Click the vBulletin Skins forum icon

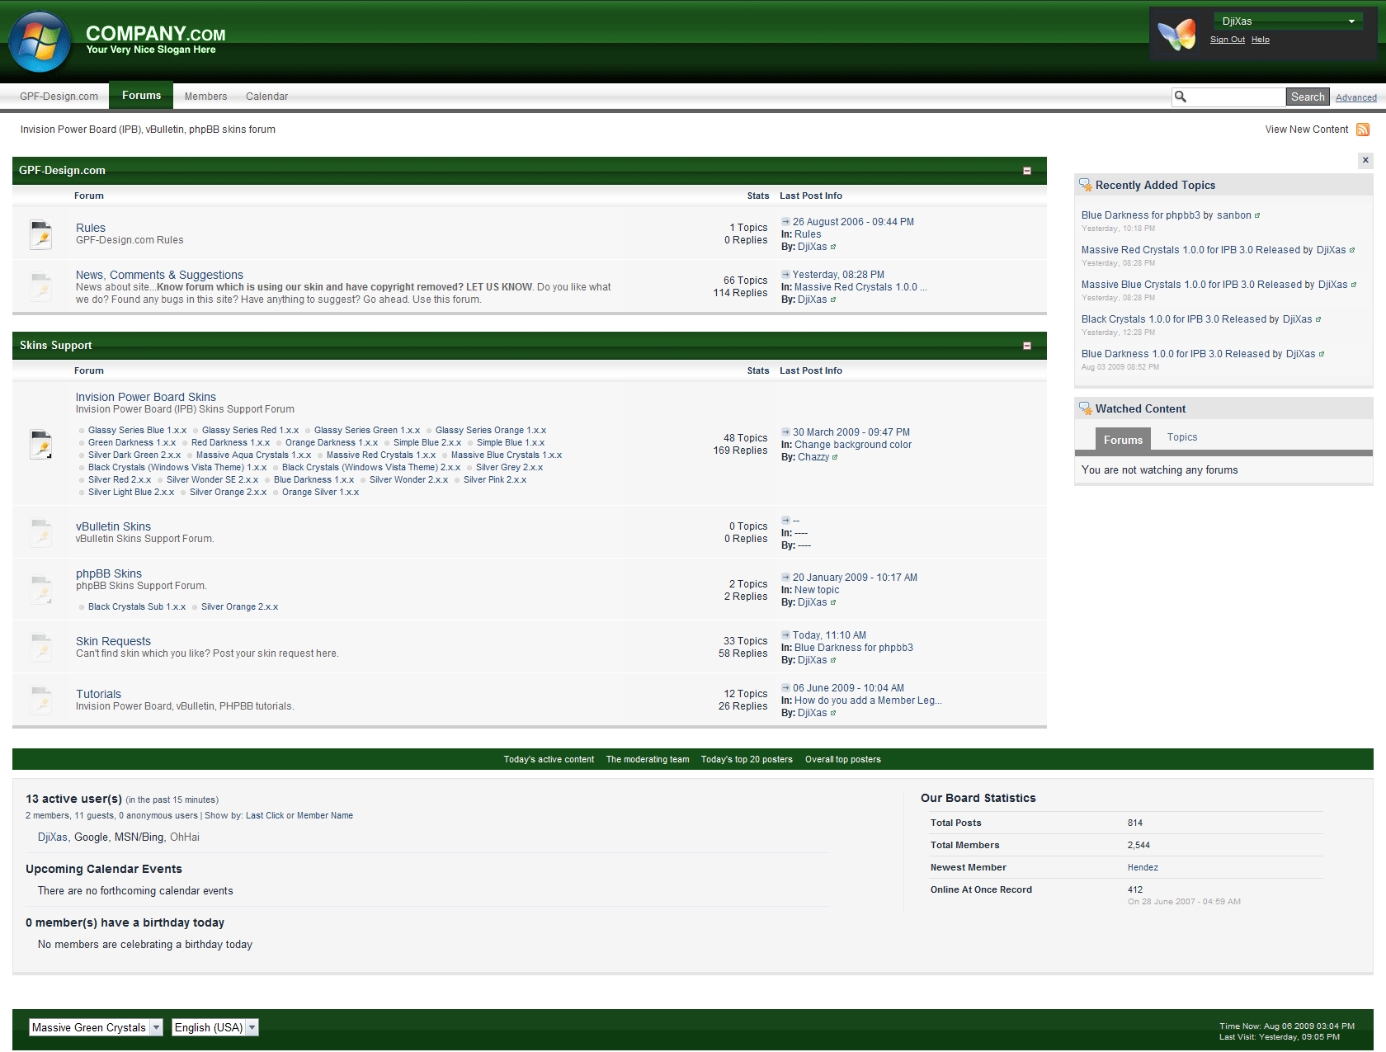pyautogui.click(x=40, y=532)
